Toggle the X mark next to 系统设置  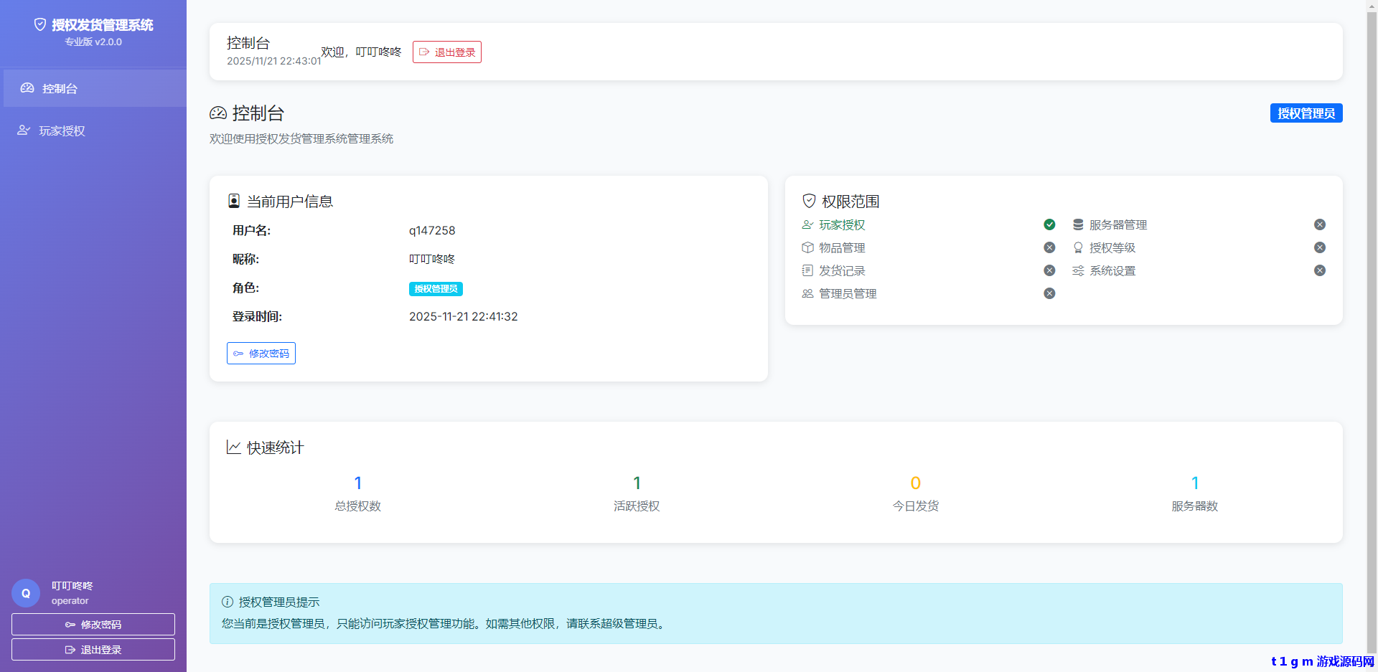point(1319,270)
